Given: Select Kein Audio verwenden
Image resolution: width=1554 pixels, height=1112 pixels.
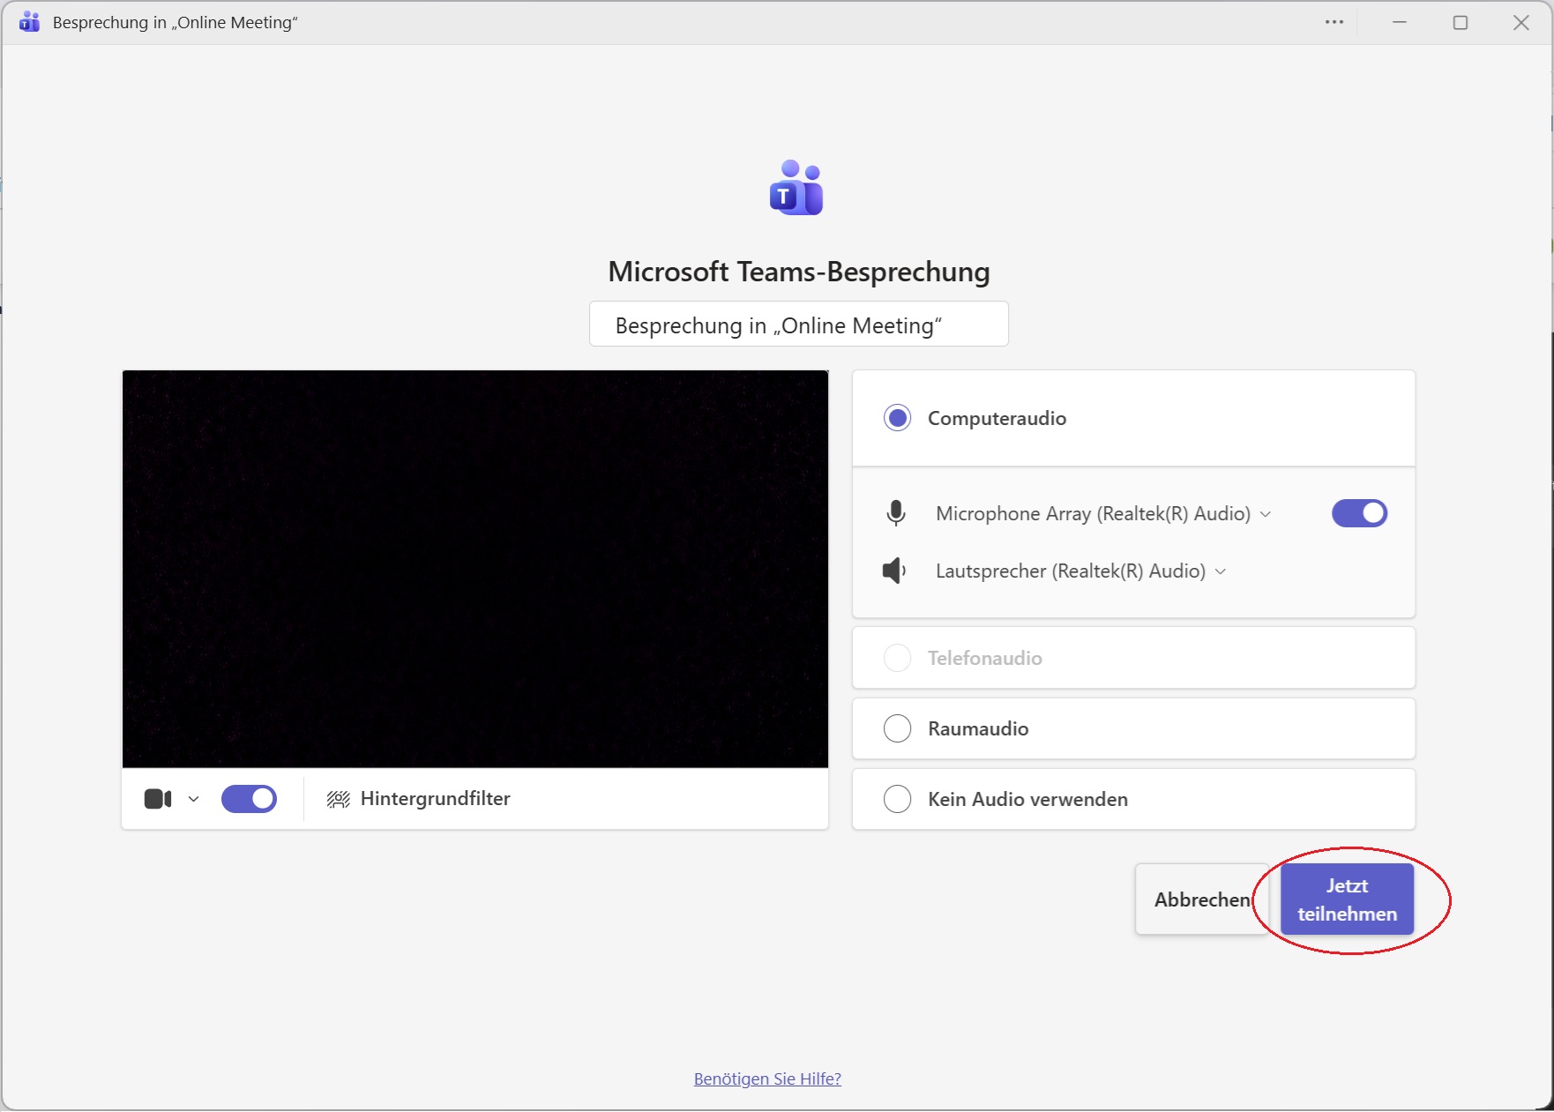Looking at the screenshot, I should 897,799.
